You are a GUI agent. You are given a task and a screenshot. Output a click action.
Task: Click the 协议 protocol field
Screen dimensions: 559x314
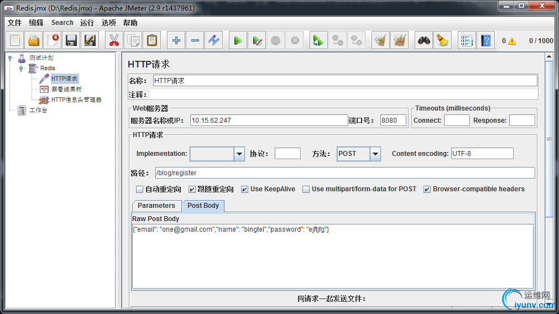pyautogui.click(x=288, y=154)
